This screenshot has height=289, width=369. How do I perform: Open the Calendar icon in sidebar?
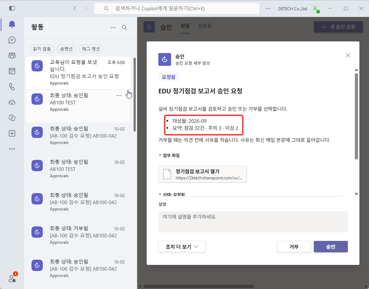12,71
